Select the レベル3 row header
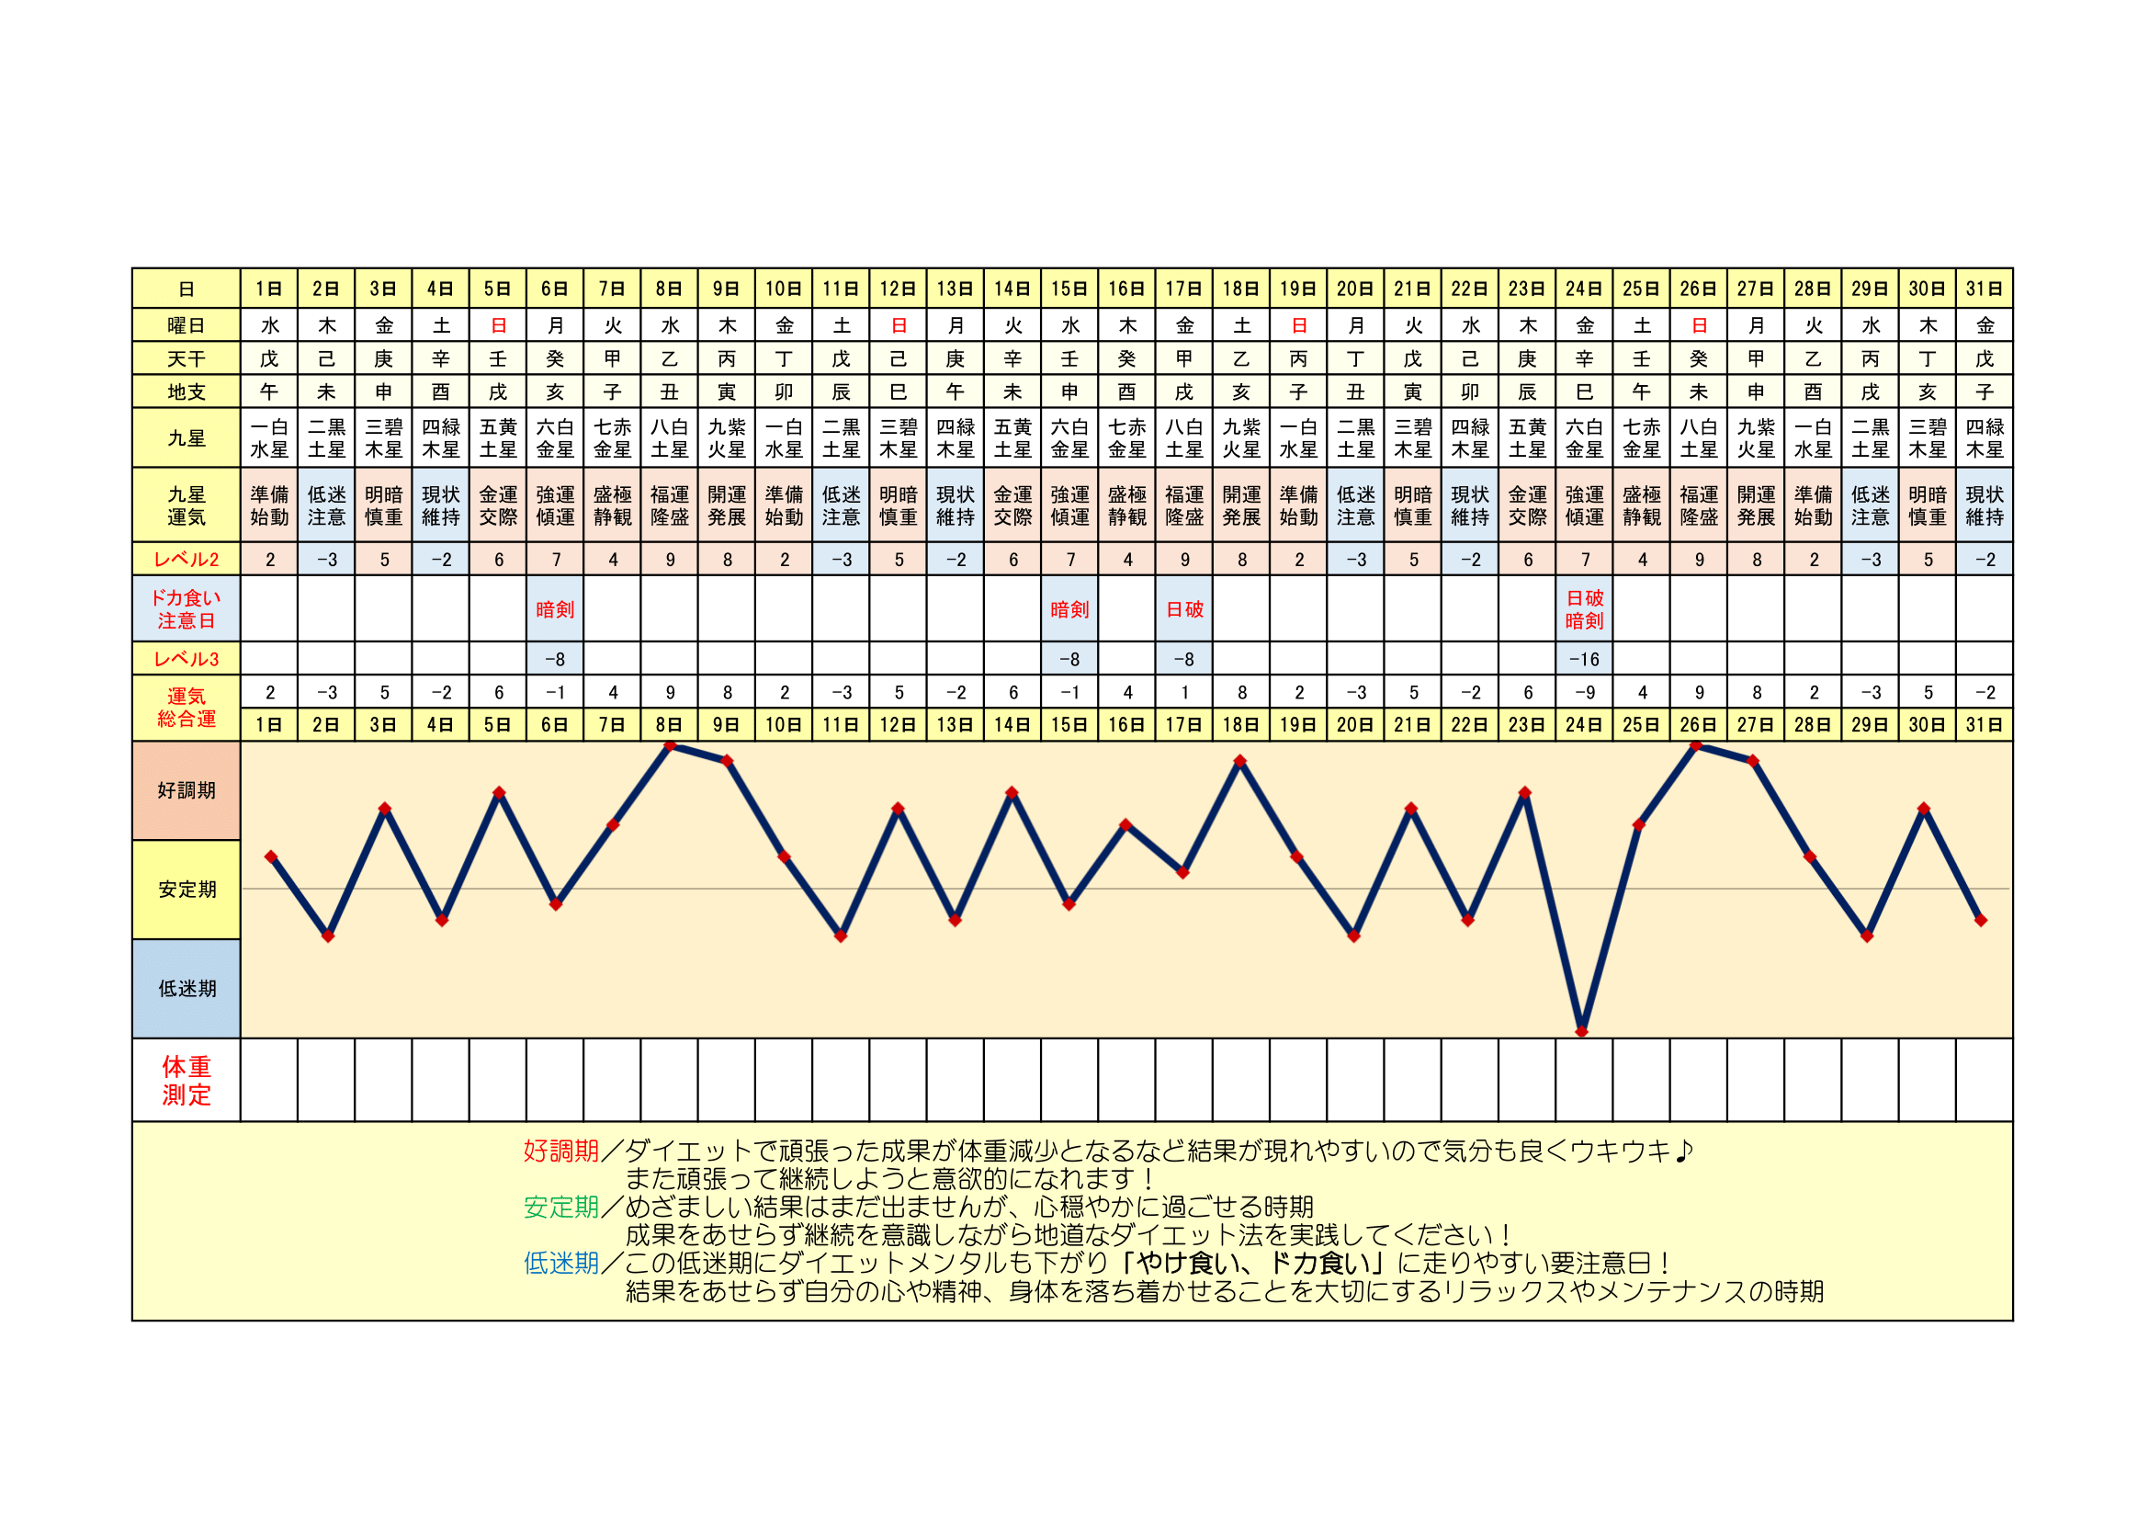This screenshot has width=2149, height=1520. (187, 659)
